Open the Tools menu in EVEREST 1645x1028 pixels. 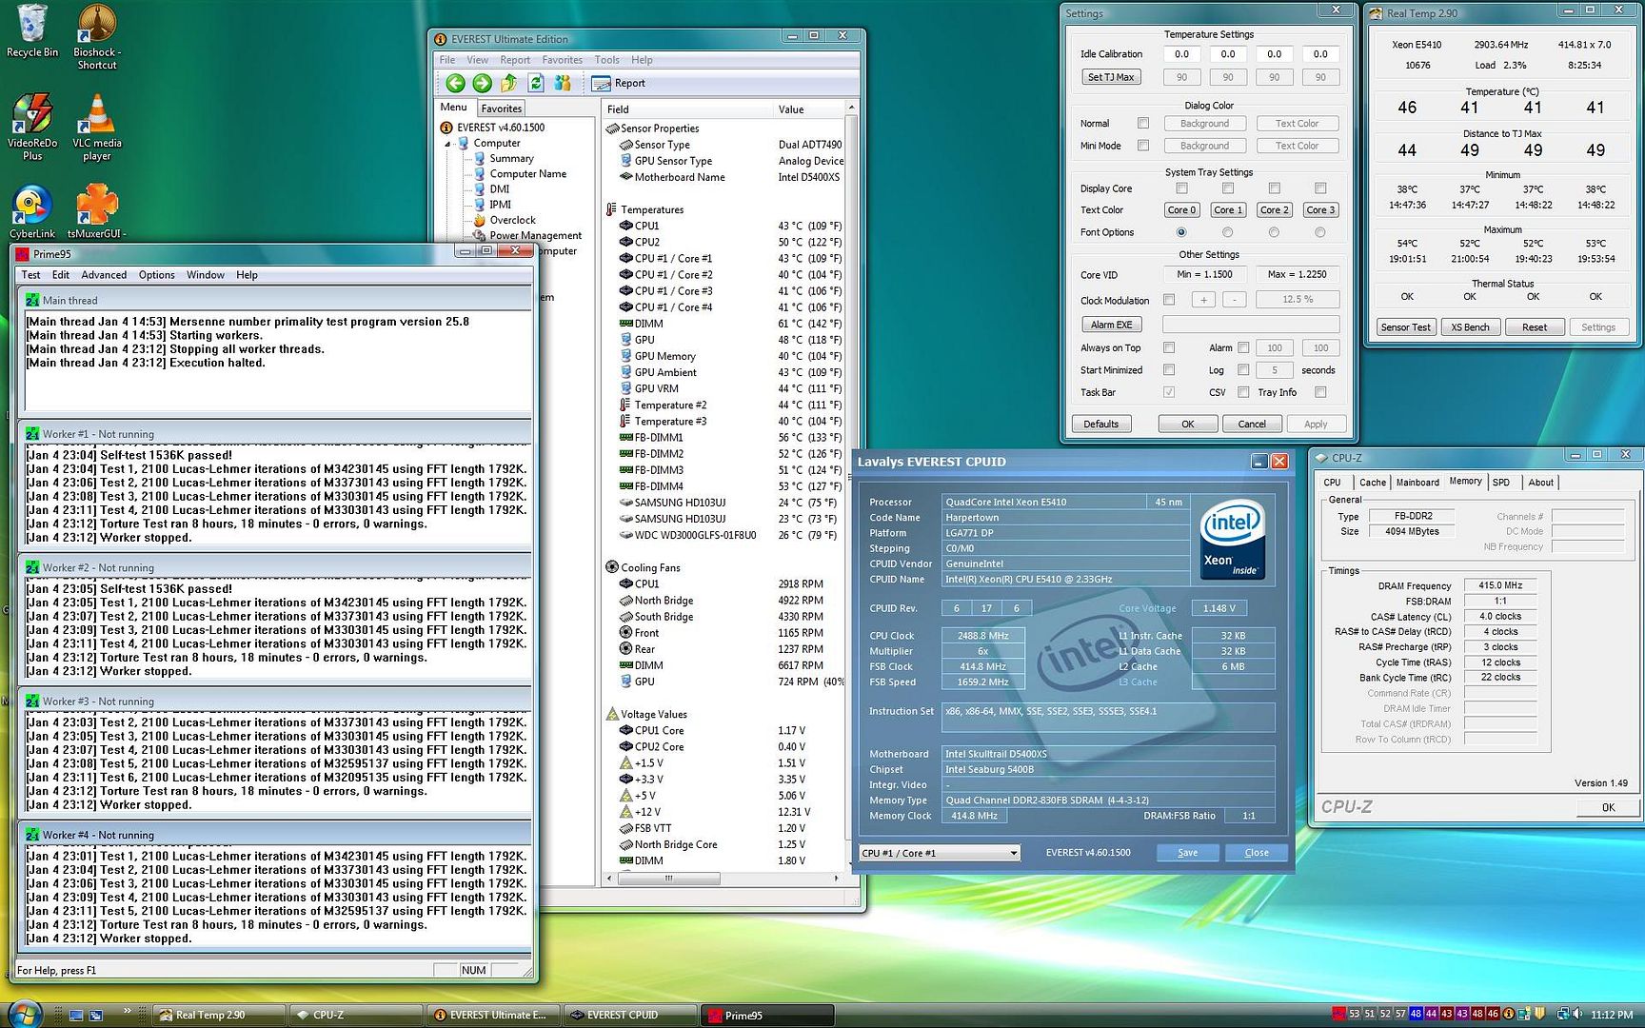(x=606, y=60)
